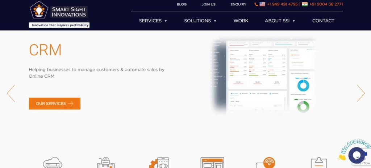The height and width of the screenshot is (168, 371).
Task: Select the clipboard service icon
Action: point(319,163)
